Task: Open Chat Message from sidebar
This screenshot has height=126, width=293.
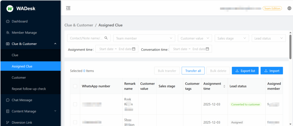Action: click(x=22, y=100)
